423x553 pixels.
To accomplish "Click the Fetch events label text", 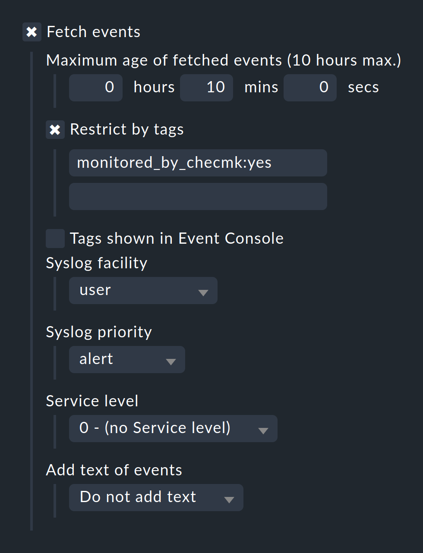I will 93,31.
